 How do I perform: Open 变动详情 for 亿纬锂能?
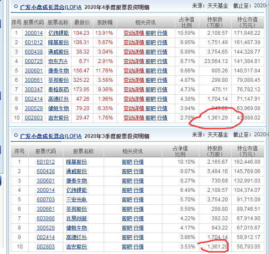(134, 33)
